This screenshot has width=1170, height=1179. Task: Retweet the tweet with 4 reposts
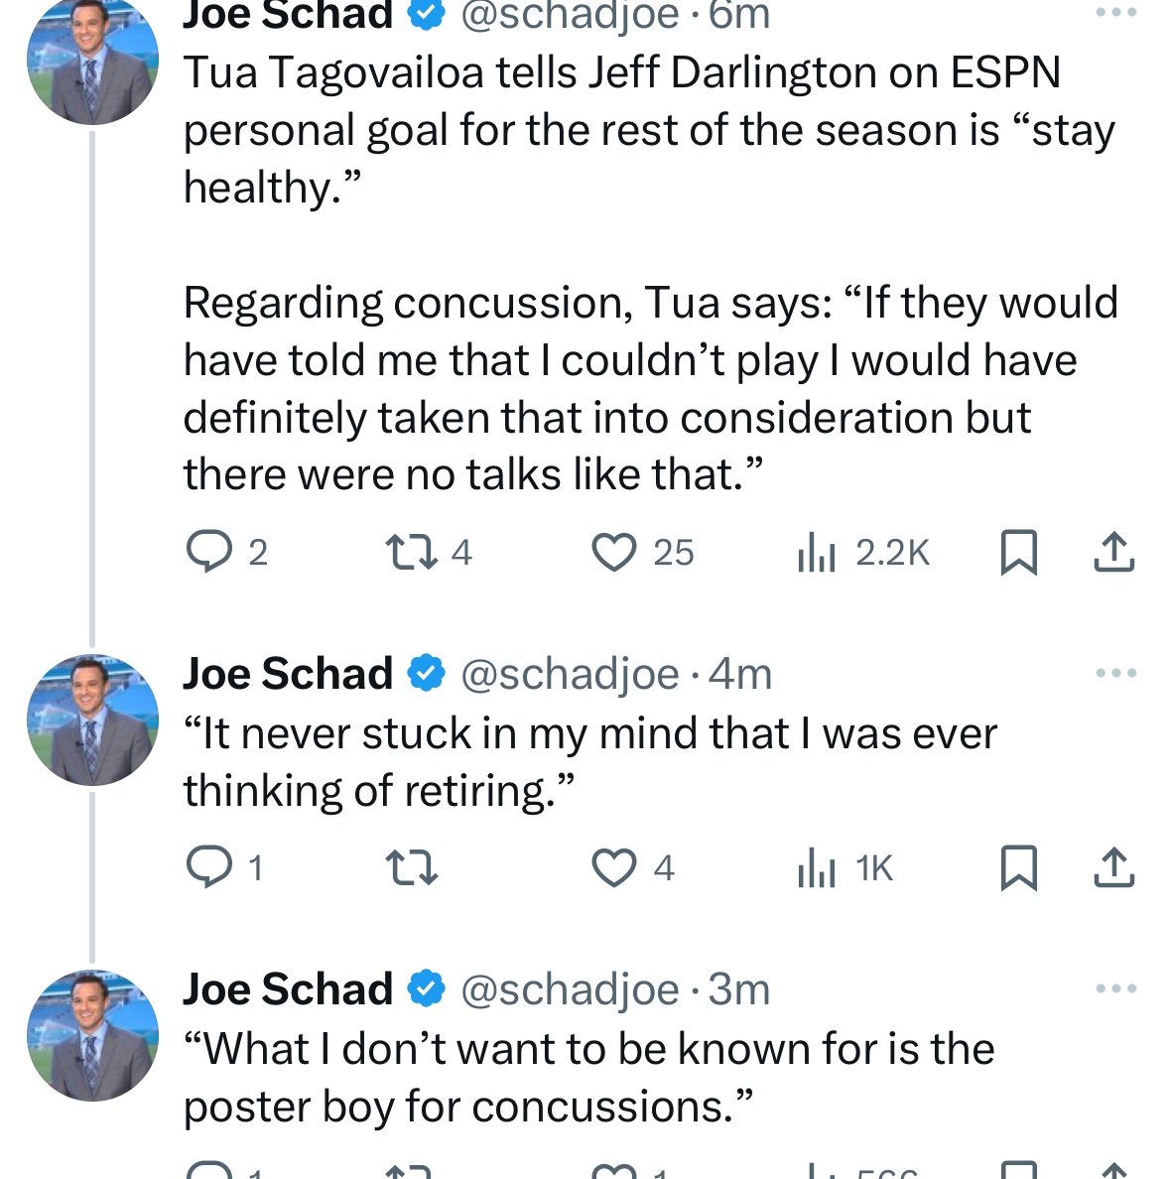tap(411, 553)
